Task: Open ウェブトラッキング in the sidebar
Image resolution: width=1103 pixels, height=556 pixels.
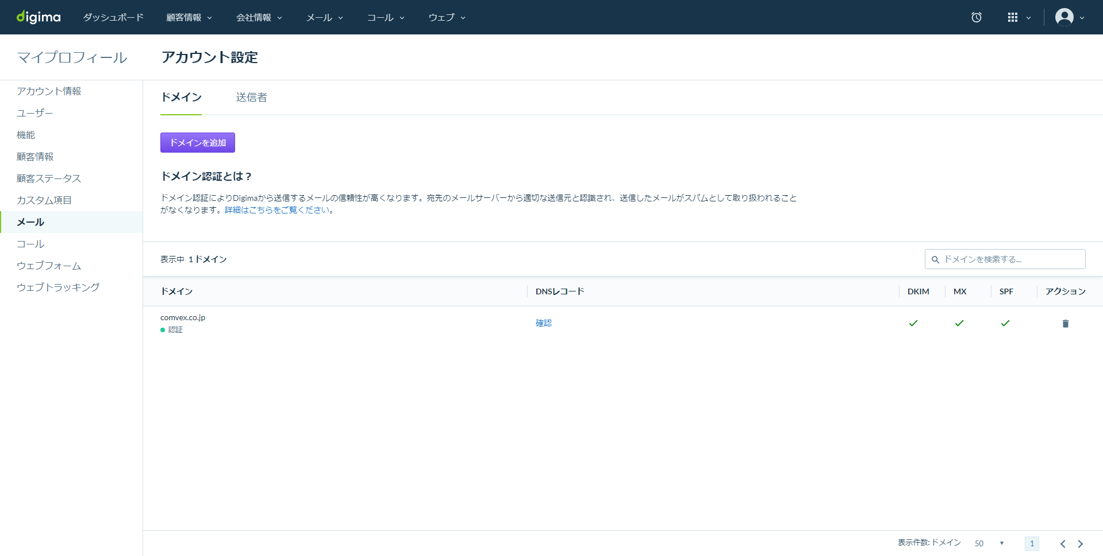Action: 58,287
